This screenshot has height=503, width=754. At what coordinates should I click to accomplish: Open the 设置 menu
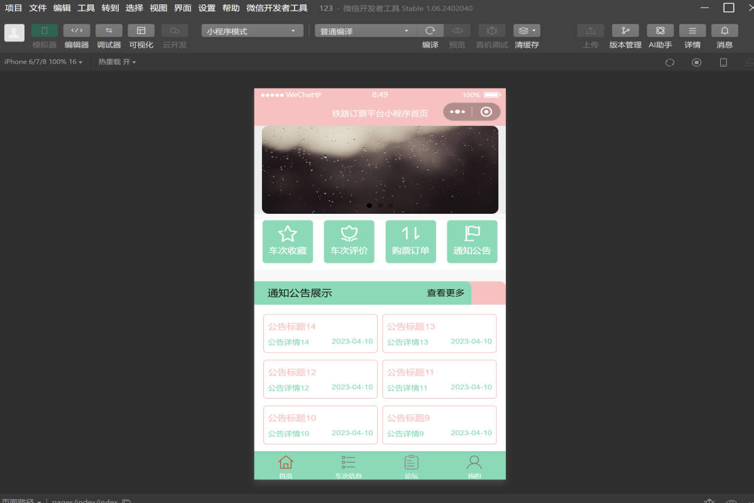207,8
